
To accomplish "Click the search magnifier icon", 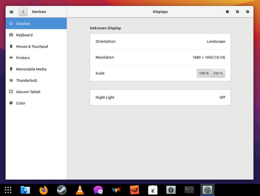I will (11, 11).
